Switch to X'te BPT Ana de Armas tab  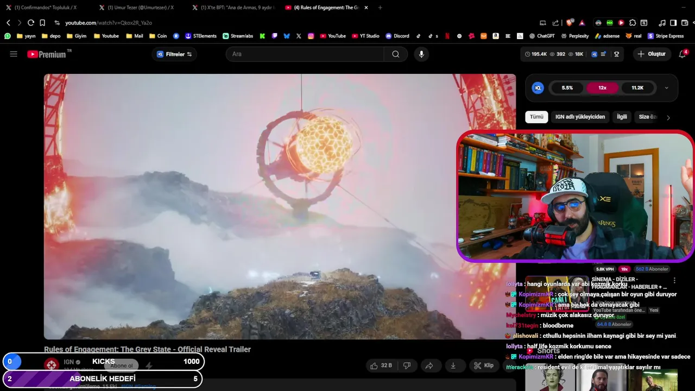(234, 8)
